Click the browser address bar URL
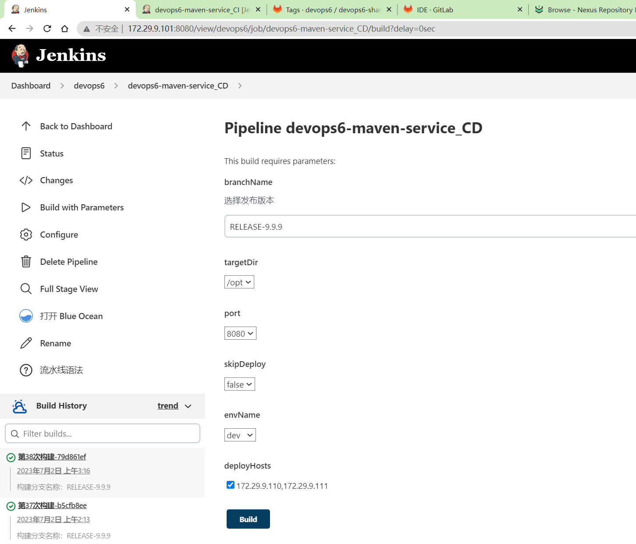Image resolution: width=636 pixels, height=544 pixels. (x=281, y=29)
